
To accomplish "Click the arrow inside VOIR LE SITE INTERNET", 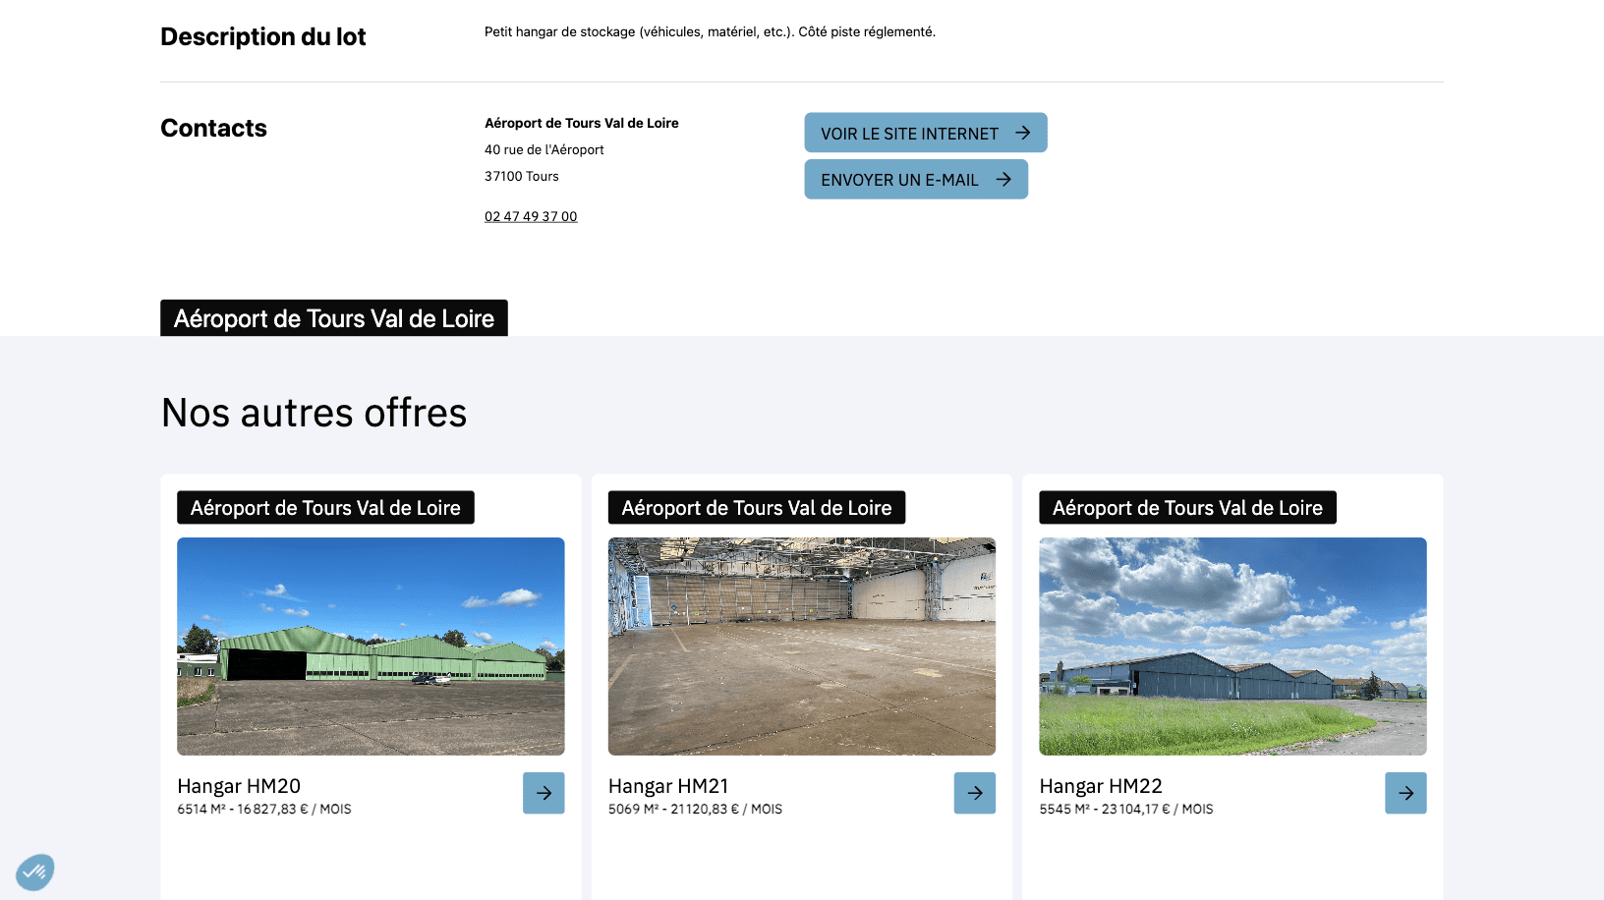I will 1023,132.
